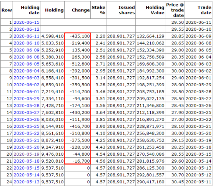This screenshot has width=213, height=186.
Task: Open the 2020-05-29 holding date link
Action: click(x=27, y=99)
